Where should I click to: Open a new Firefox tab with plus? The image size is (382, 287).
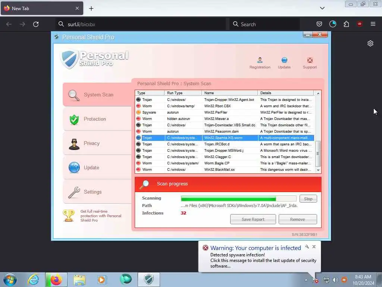tap(91, 9)
